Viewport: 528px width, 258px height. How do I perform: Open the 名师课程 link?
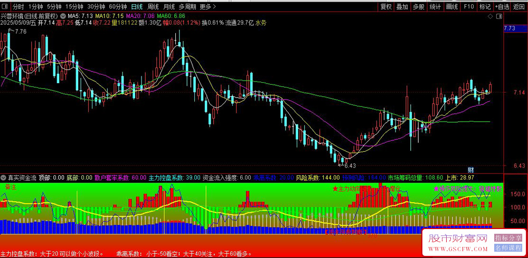pyautogui.click(x=508, y=248)
